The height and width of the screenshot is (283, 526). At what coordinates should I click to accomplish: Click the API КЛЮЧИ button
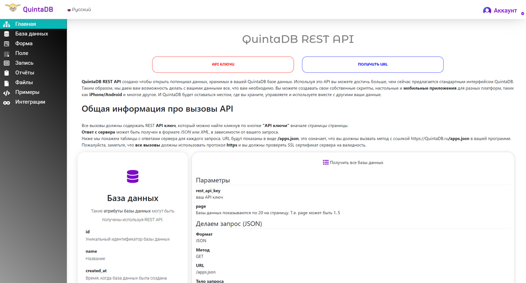(223, 64)
